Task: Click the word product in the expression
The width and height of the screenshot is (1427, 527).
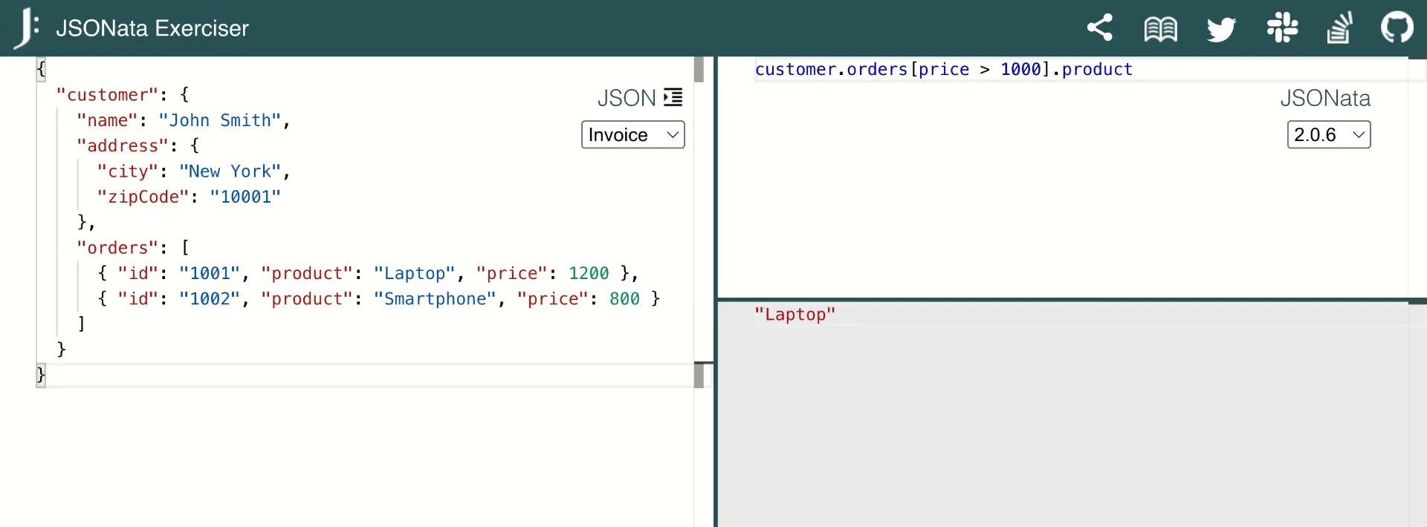Action: tap(1097, 69)
